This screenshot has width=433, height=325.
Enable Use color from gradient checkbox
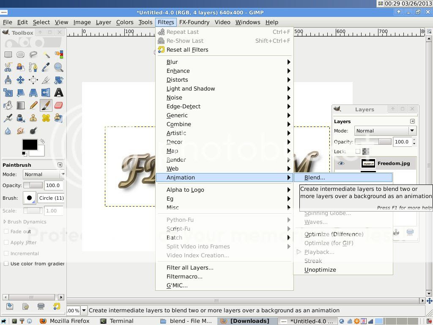(x=6, y=264)
